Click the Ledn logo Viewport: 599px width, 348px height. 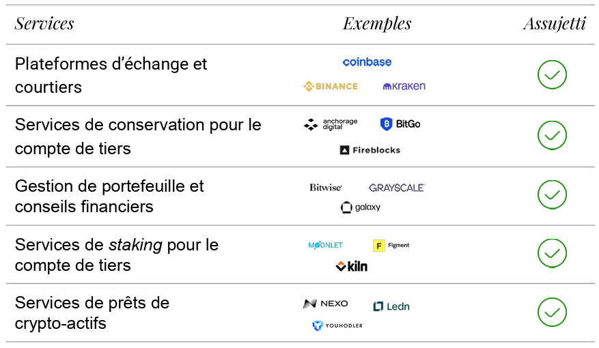391,306
